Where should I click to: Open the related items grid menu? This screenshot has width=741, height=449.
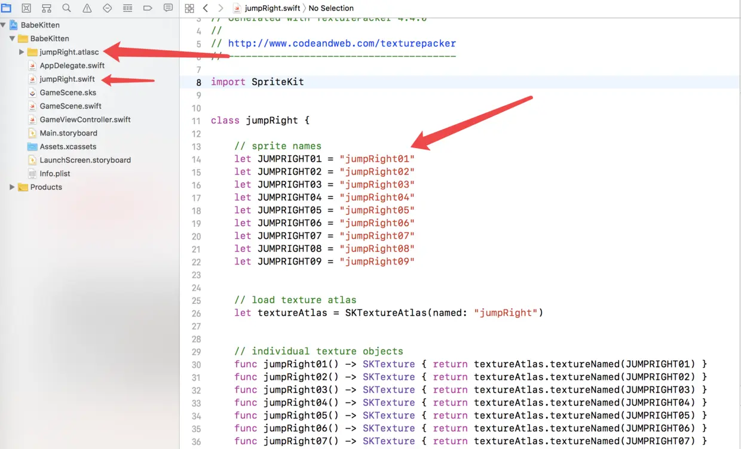(x=189, y=8)
